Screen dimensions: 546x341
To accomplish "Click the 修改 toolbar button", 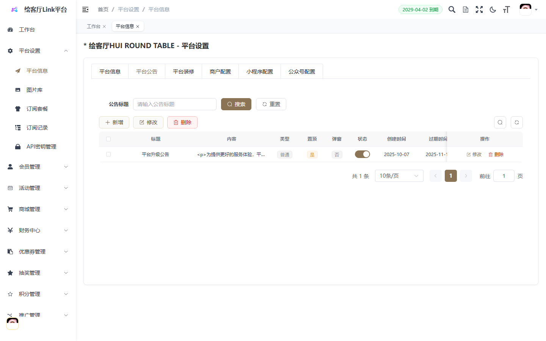I will pos(148,122).
